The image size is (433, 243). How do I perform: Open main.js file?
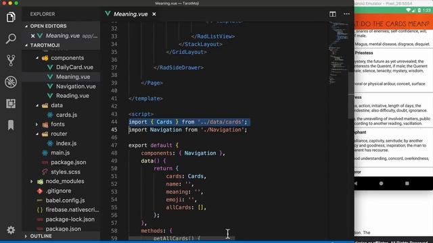tap(60, 153)
